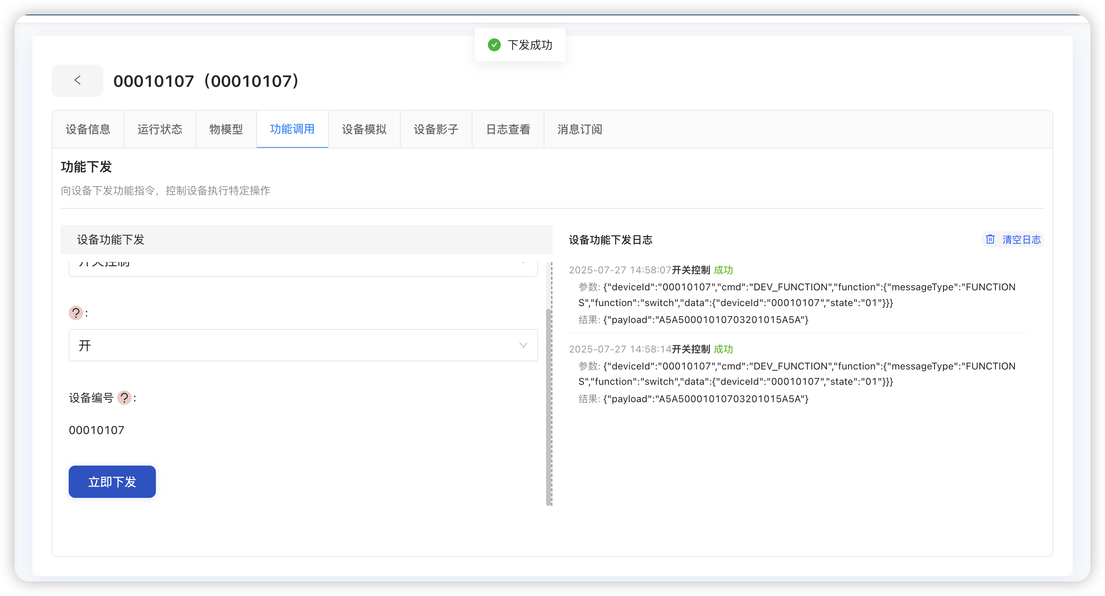Click the 00010107 device ID field
Image resolution: width=1105 pixels, height=596 pixels.
point(97,430)
